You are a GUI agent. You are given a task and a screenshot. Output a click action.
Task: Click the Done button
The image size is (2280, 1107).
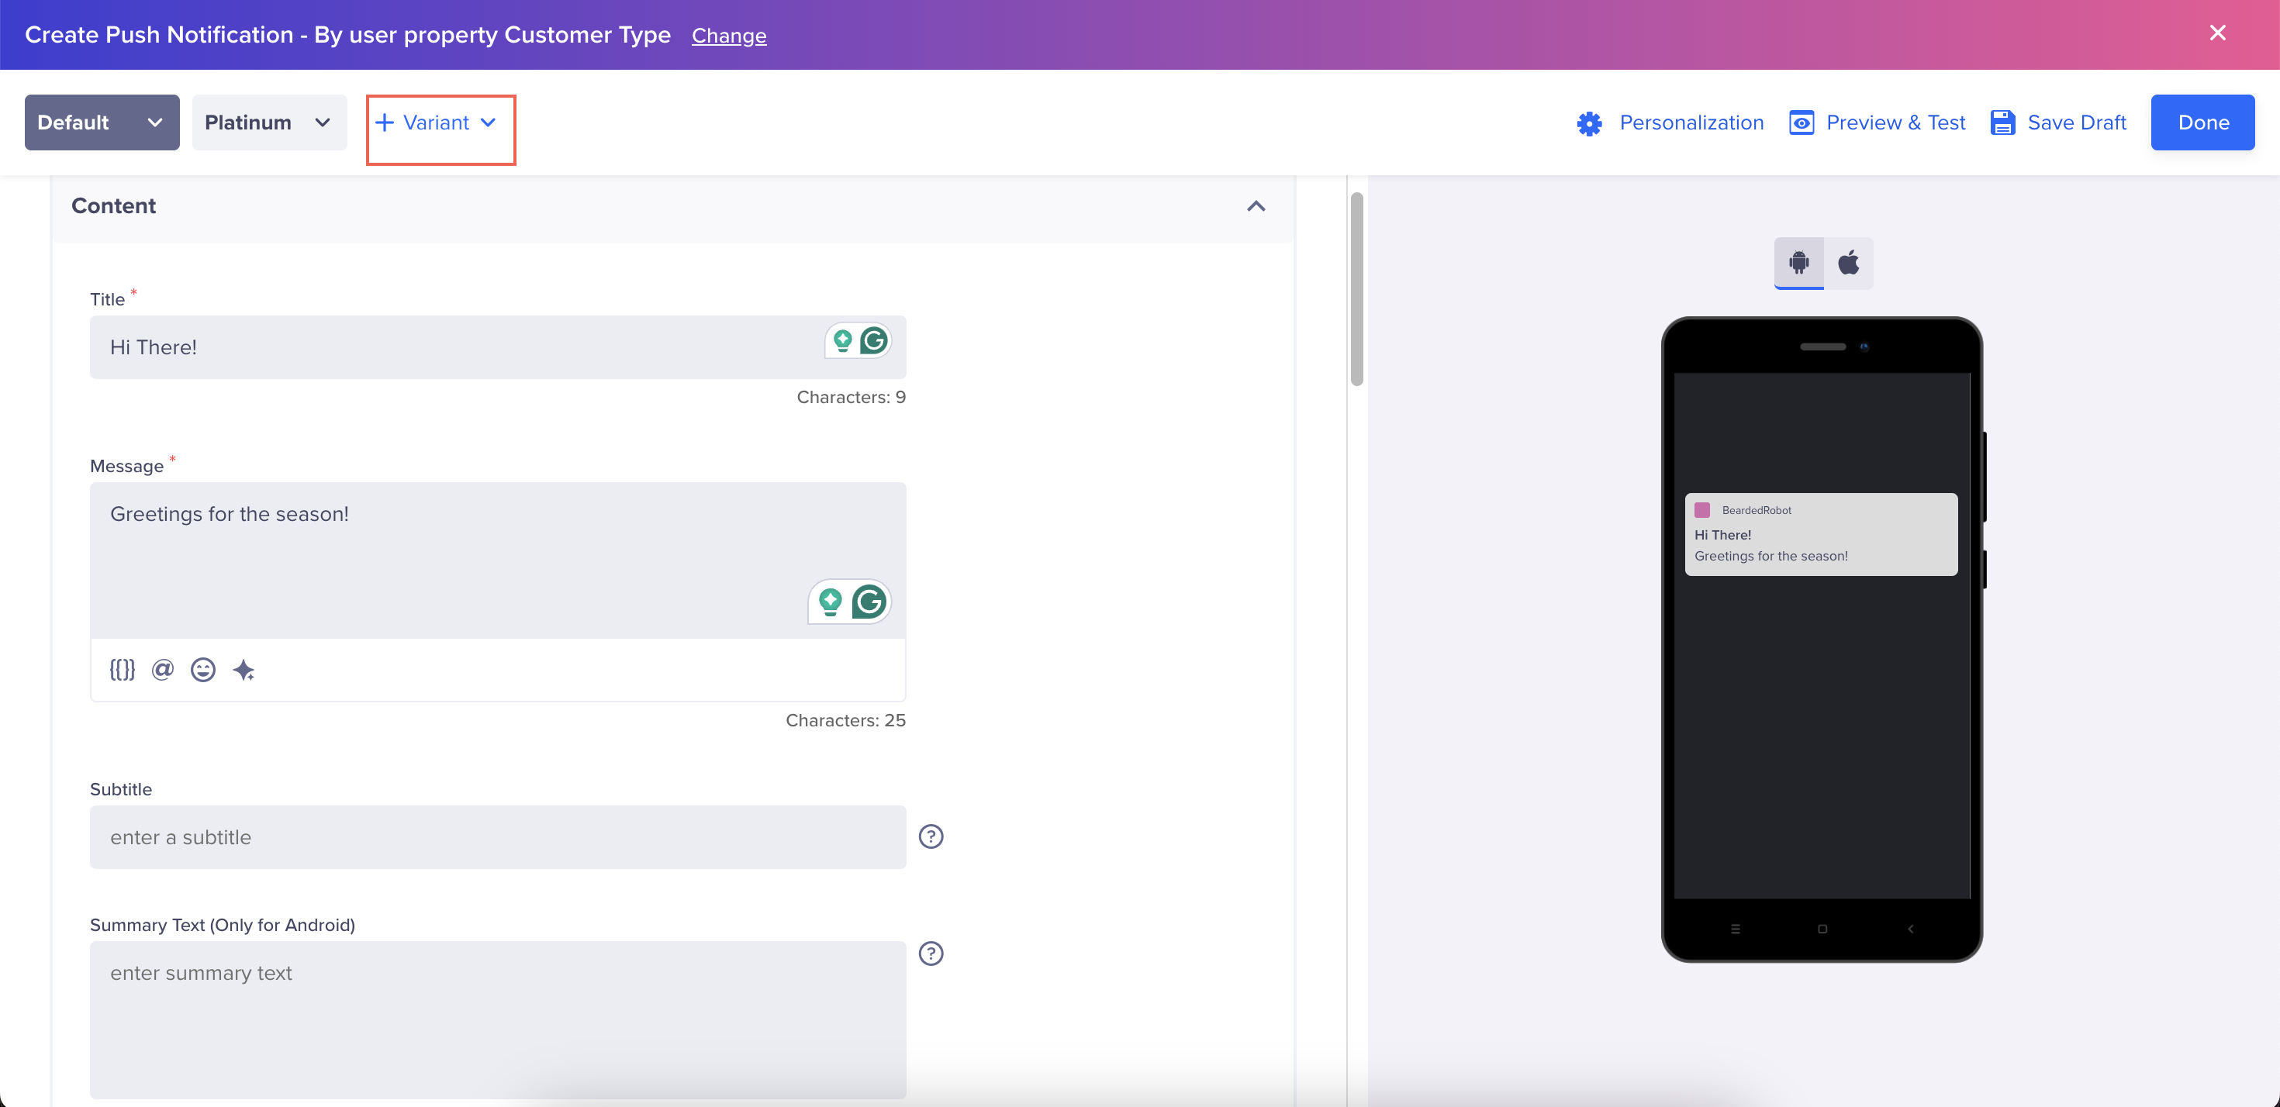click(2202, 122)
